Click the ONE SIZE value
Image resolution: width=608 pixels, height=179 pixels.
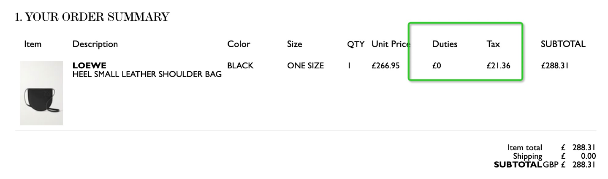click(305, 66)
